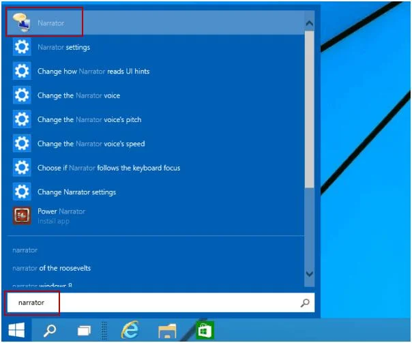This screenshot has width=412, height=343.
Task: Click gear icon for keyboard focus option
Action: [22, 168]
